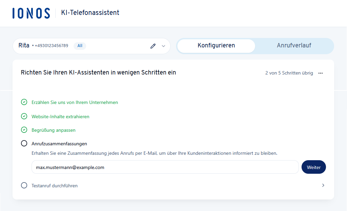Click the pencil icon to edit Rita

[x=153, y=46]
